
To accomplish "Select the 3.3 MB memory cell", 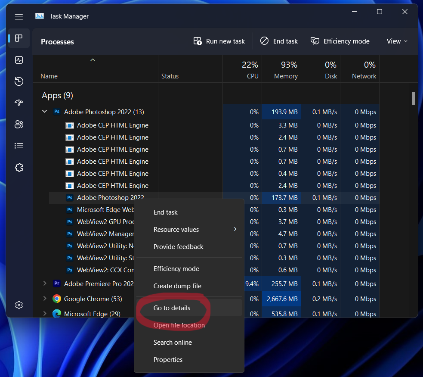I will pos(281,125).
